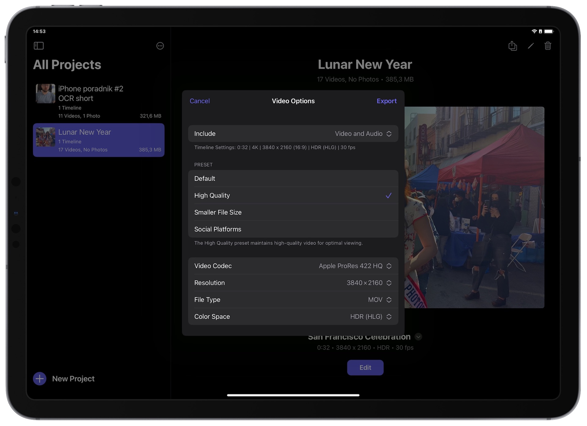Tap the '321,6 MB' project size
The width and height of the screenshot is (587, 426).
150,116
